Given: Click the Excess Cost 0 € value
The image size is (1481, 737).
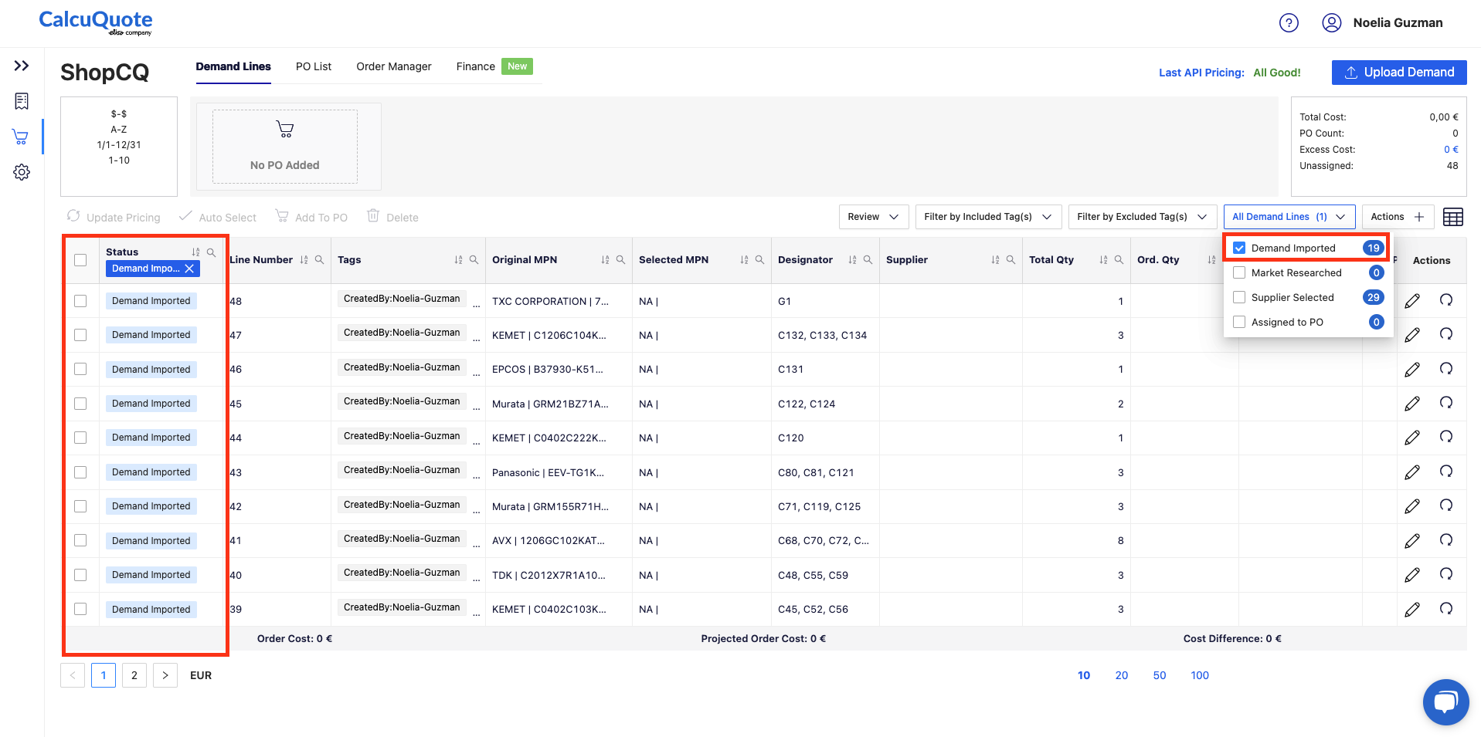Looking at the screenshot, I should [x=1451, y=150].
